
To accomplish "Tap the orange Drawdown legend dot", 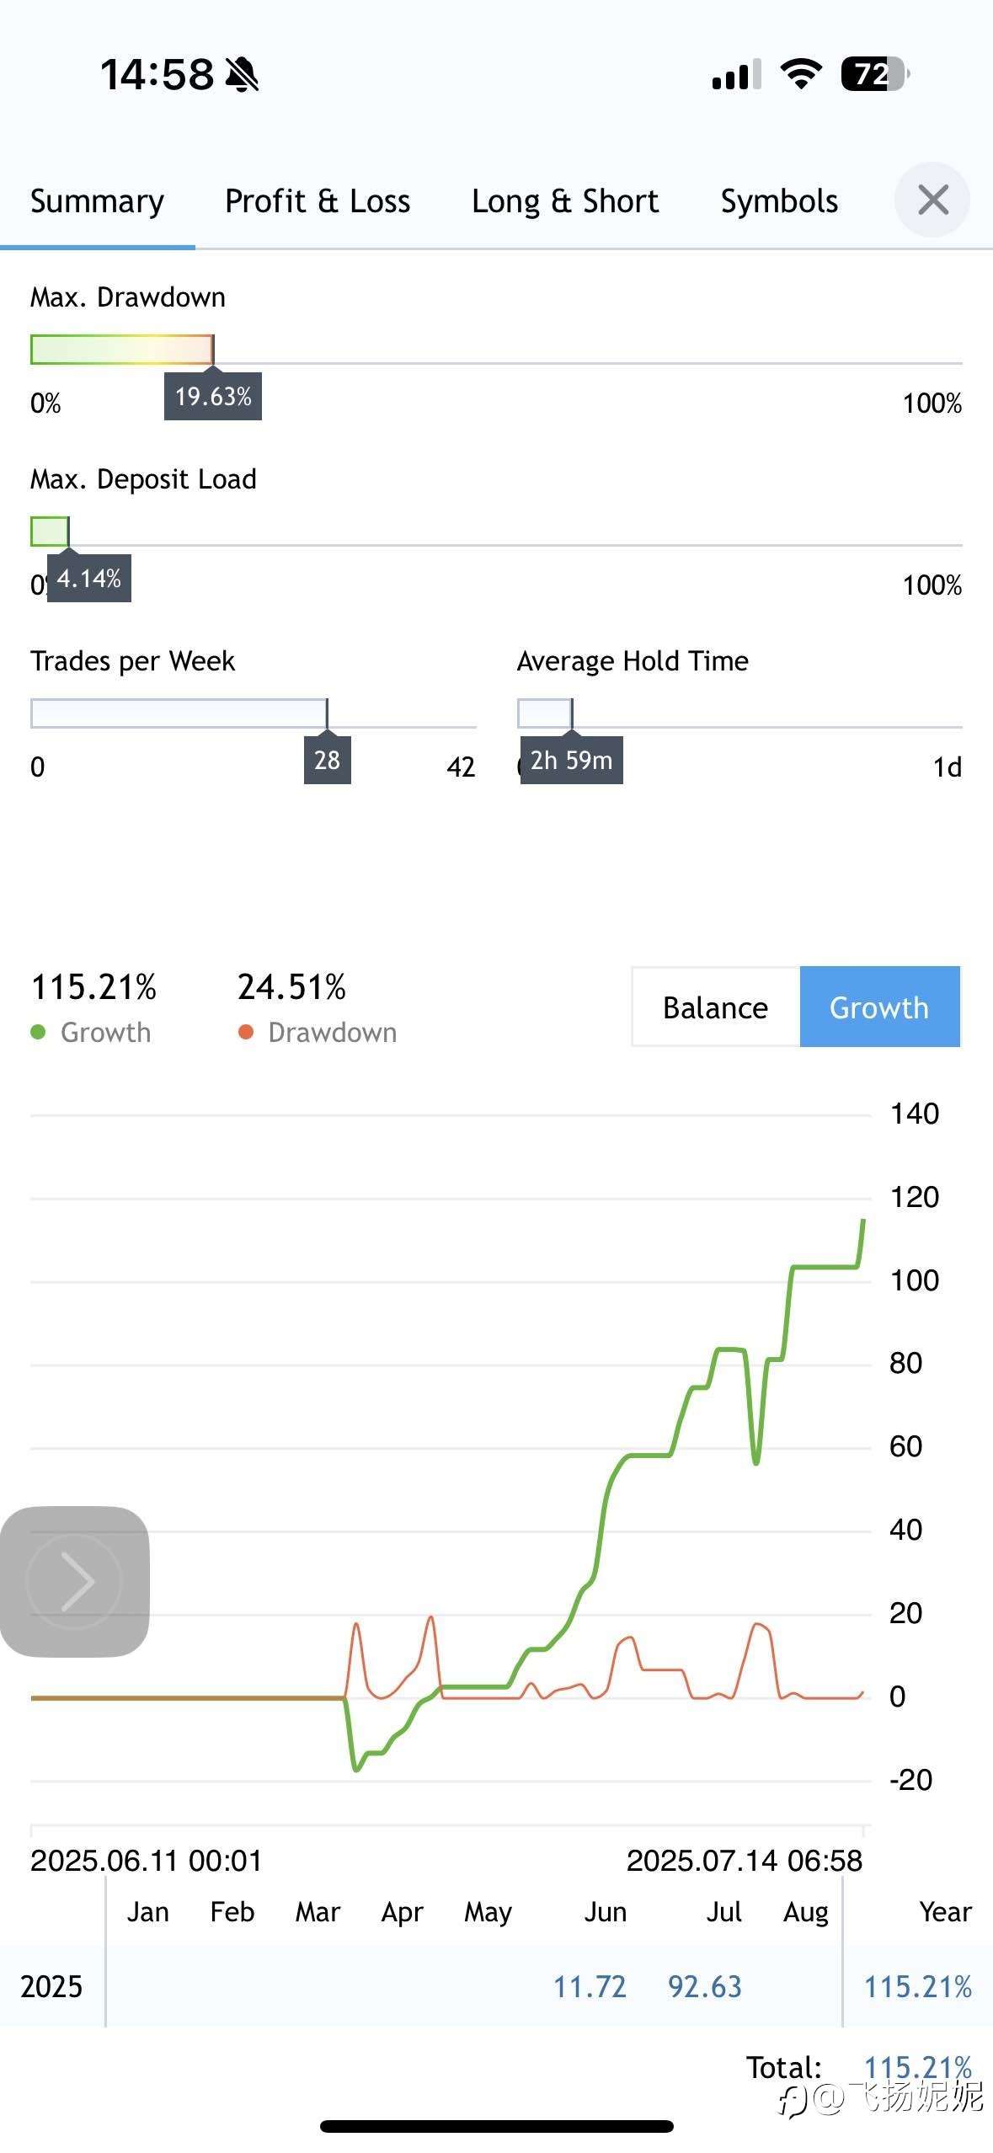I will coord(246,1032).
